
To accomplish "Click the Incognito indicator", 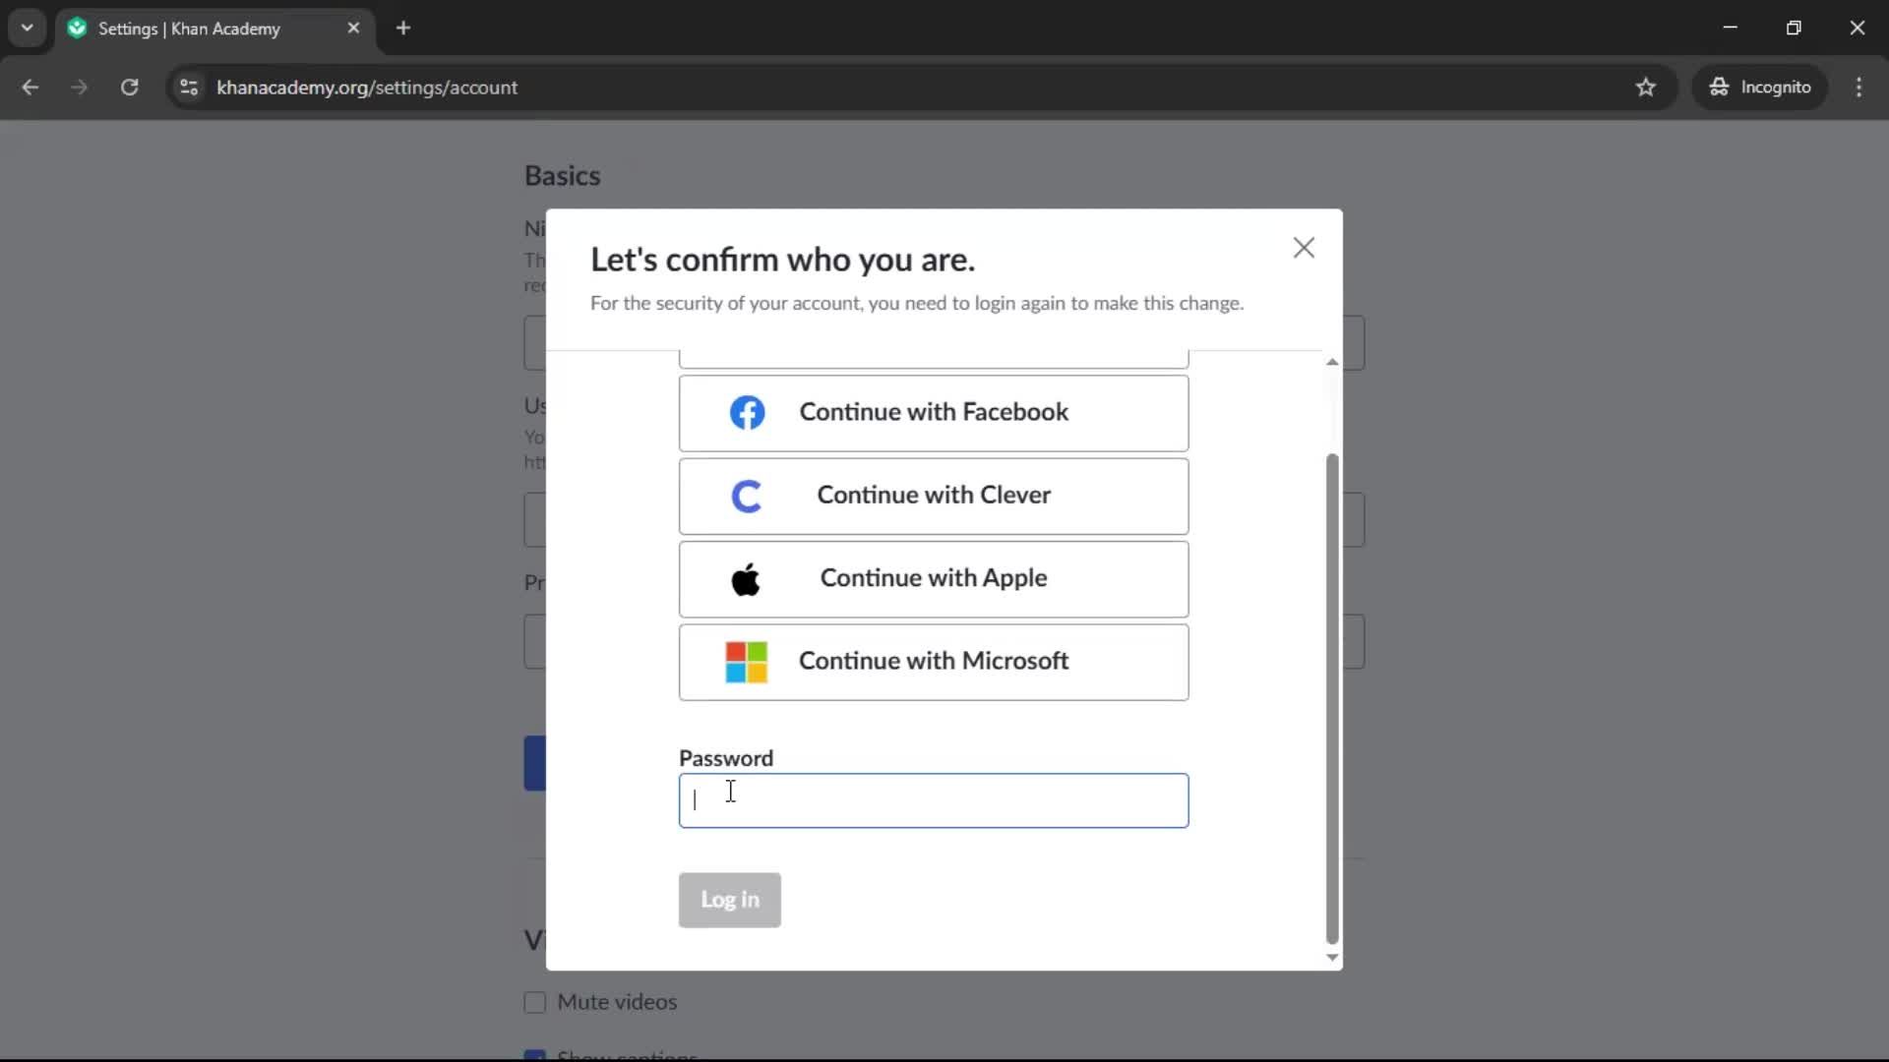I will 1760,88.
